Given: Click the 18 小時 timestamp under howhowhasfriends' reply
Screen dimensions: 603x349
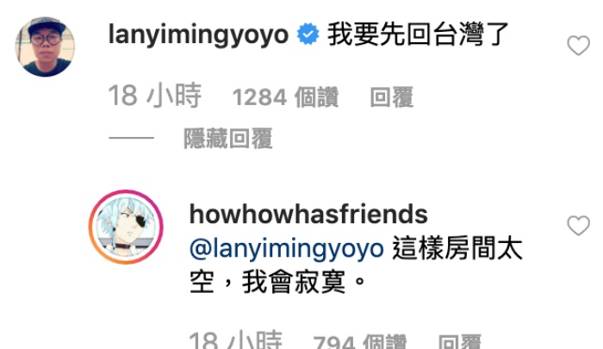Looking at the screenshot, I should tap(235, 340).
